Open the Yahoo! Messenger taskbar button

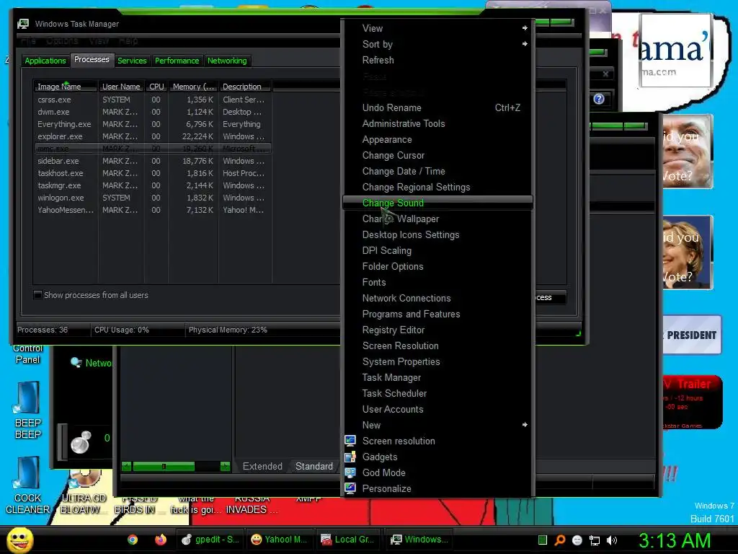click(x=279, y=540)
